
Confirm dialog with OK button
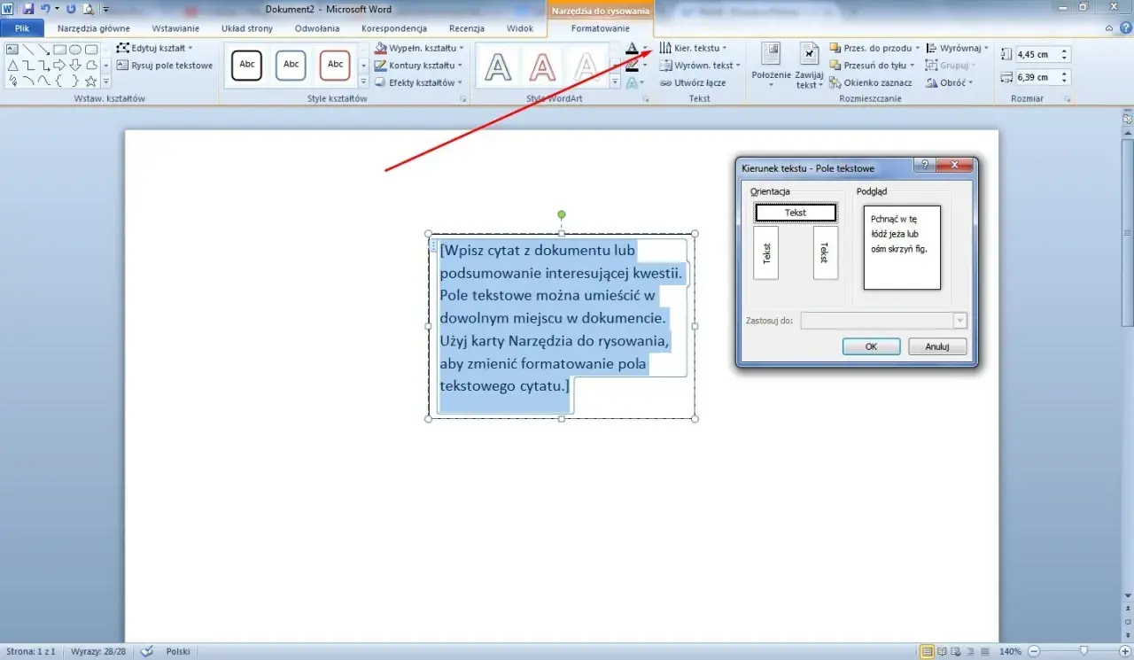[871, 346]
